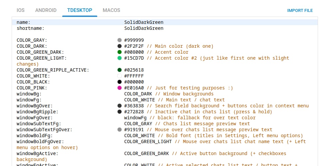
Task: Open the ANDROID tab
Action: [x=46, y=10]
